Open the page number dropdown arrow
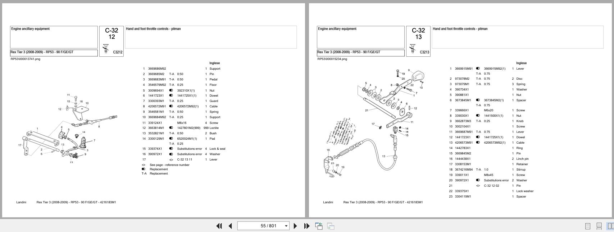This screenshot has height=232, width=614. coord(286,226)
